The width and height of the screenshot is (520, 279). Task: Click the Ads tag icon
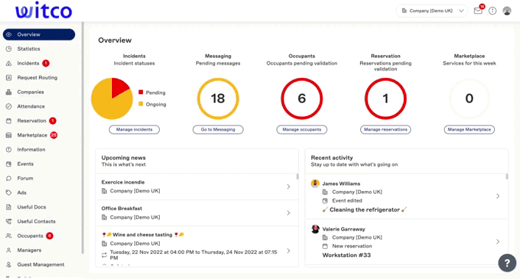9,192
